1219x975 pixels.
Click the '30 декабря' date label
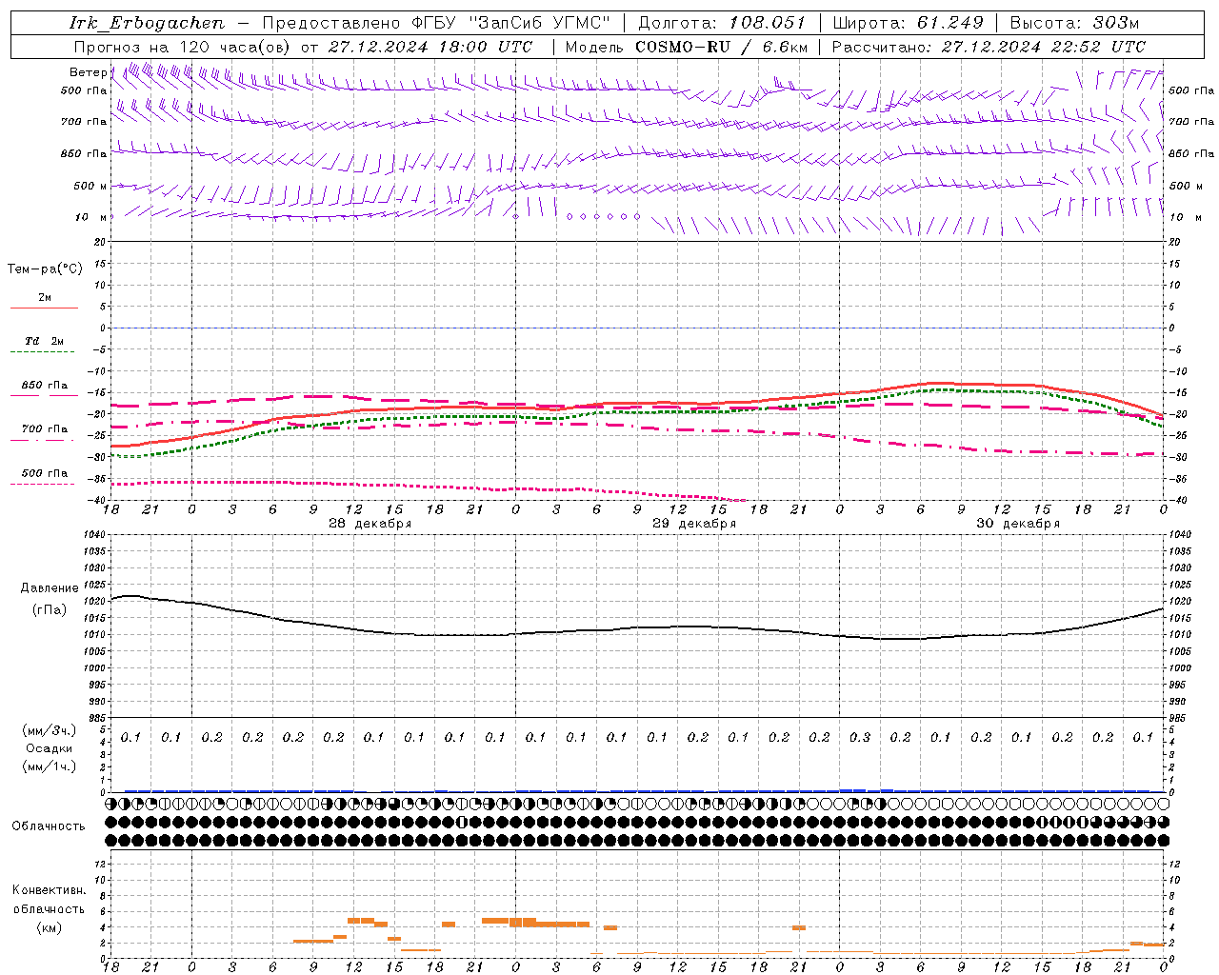click(1018, 524)
